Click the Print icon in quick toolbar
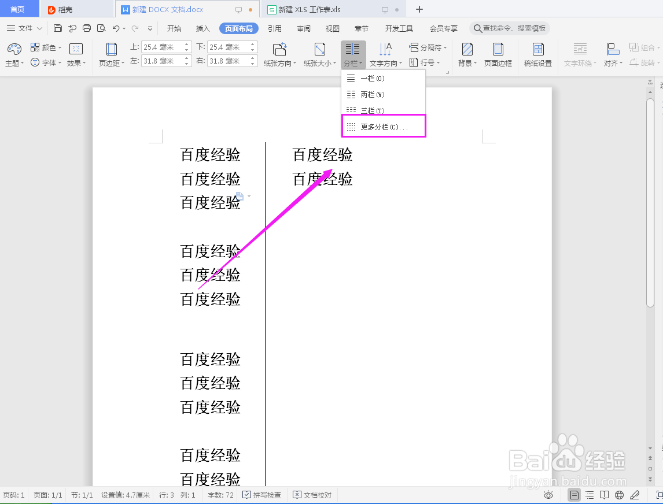This screenshot has height=504, width=663. [87, 28]
